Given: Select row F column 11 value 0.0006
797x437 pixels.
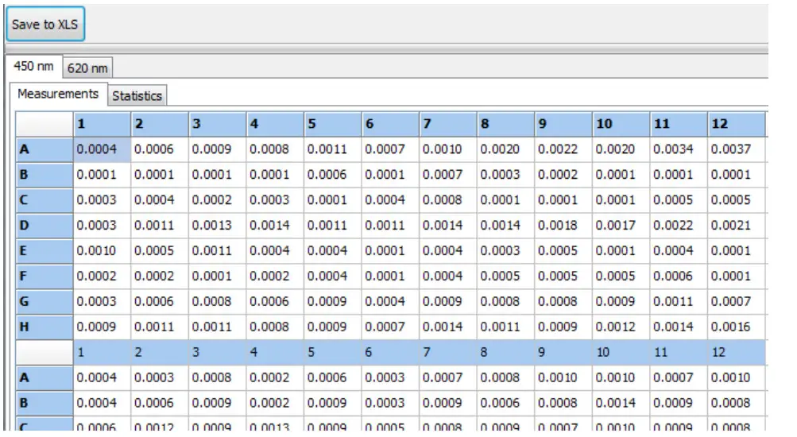Looking at the screenshot, I should point(679,277).
